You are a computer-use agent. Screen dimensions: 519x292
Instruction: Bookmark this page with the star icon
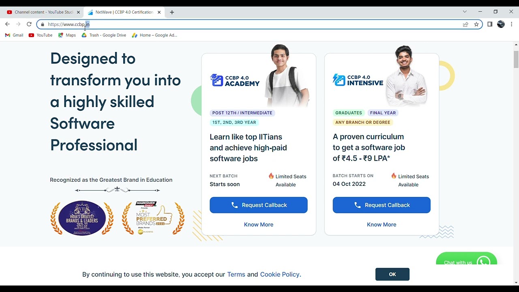(x=476, y=24)
